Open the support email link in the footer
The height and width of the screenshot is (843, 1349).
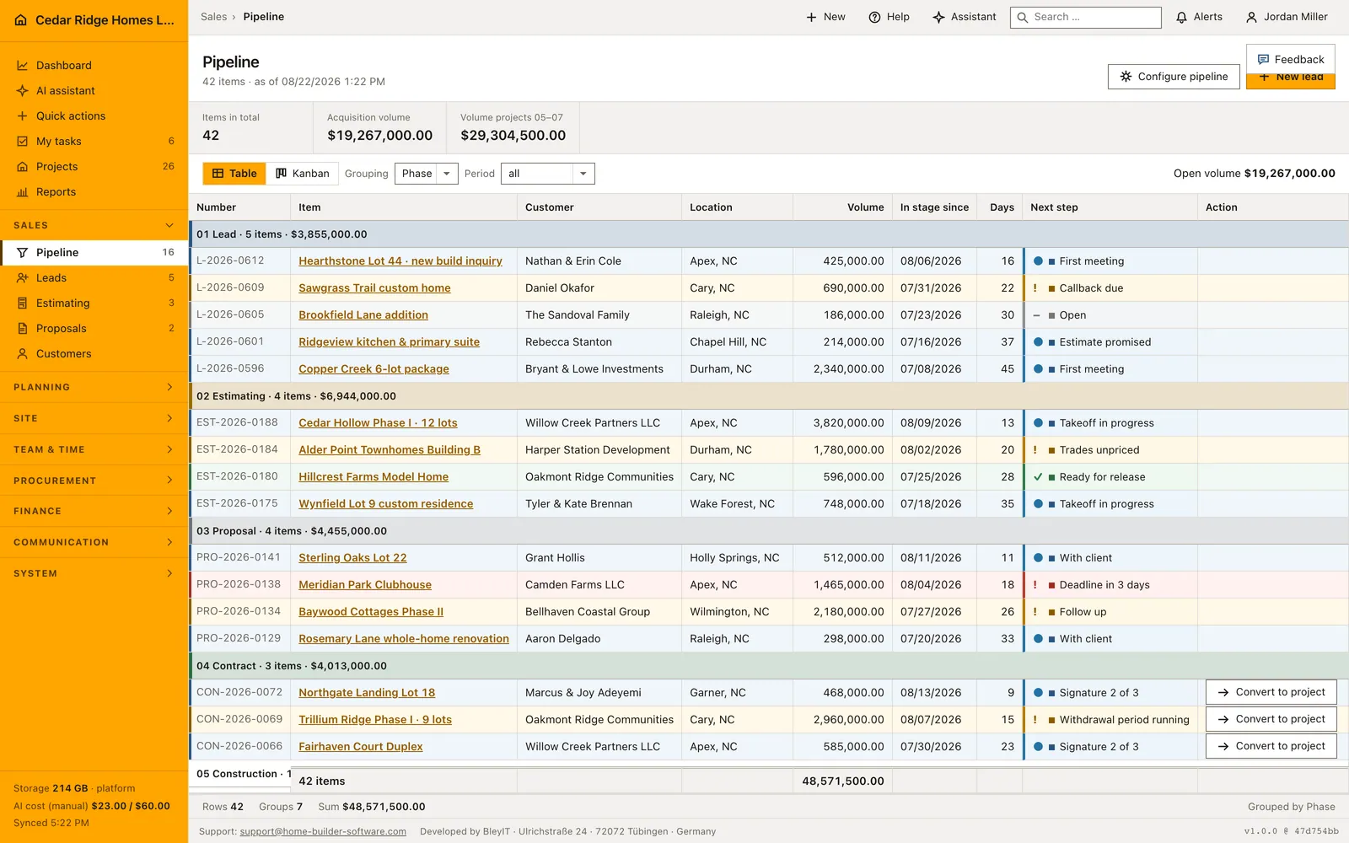click(x=323, y=831)
